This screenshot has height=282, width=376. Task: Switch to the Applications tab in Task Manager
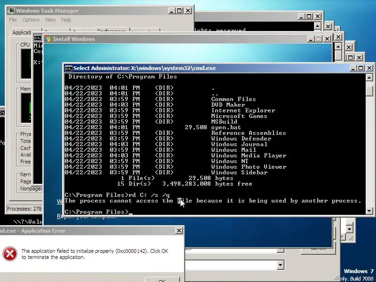tap(22, 32)
